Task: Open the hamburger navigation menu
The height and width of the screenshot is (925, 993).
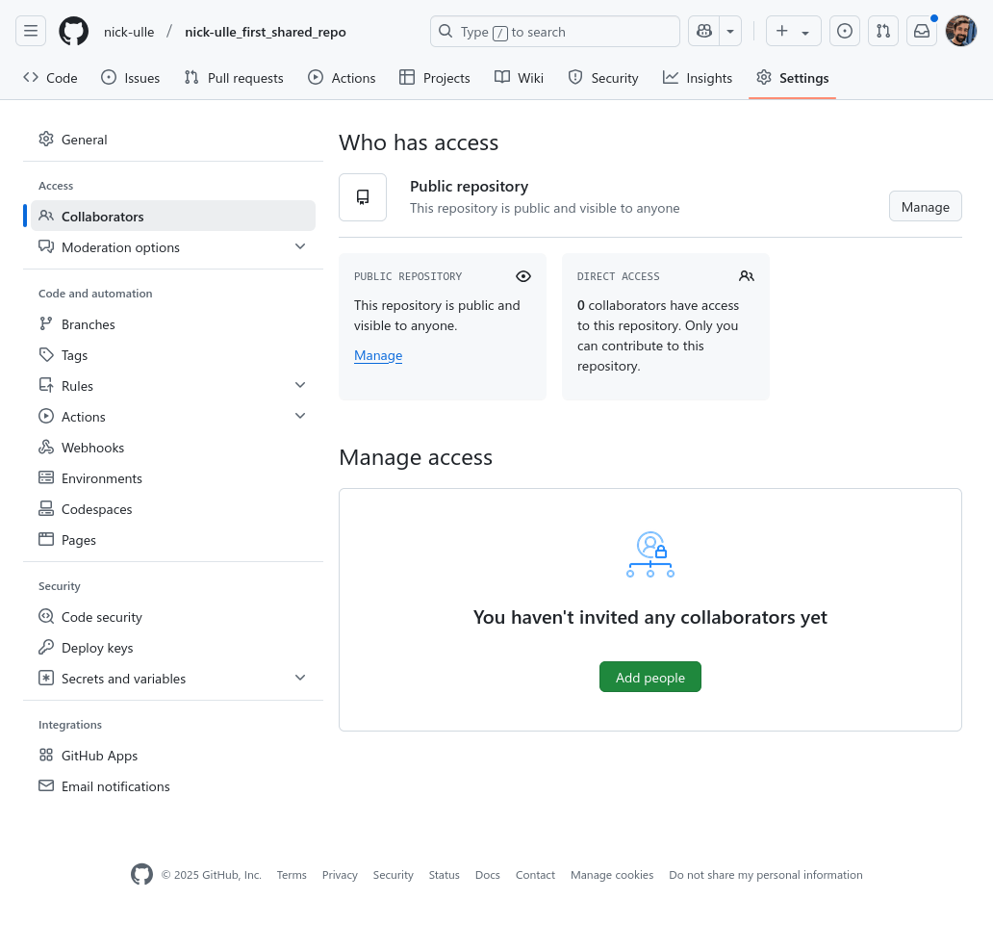Action: click(x=31, y=31)
